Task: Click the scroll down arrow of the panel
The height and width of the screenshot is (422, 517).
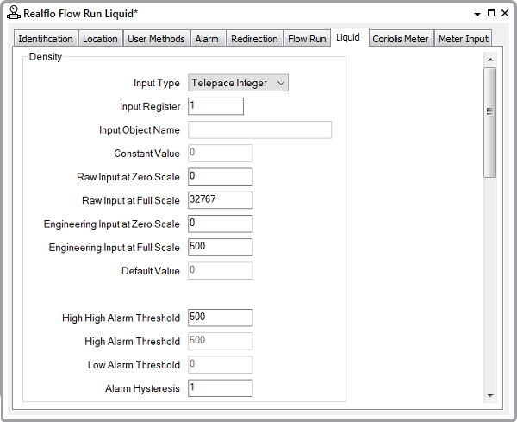Action: [489, 395]
